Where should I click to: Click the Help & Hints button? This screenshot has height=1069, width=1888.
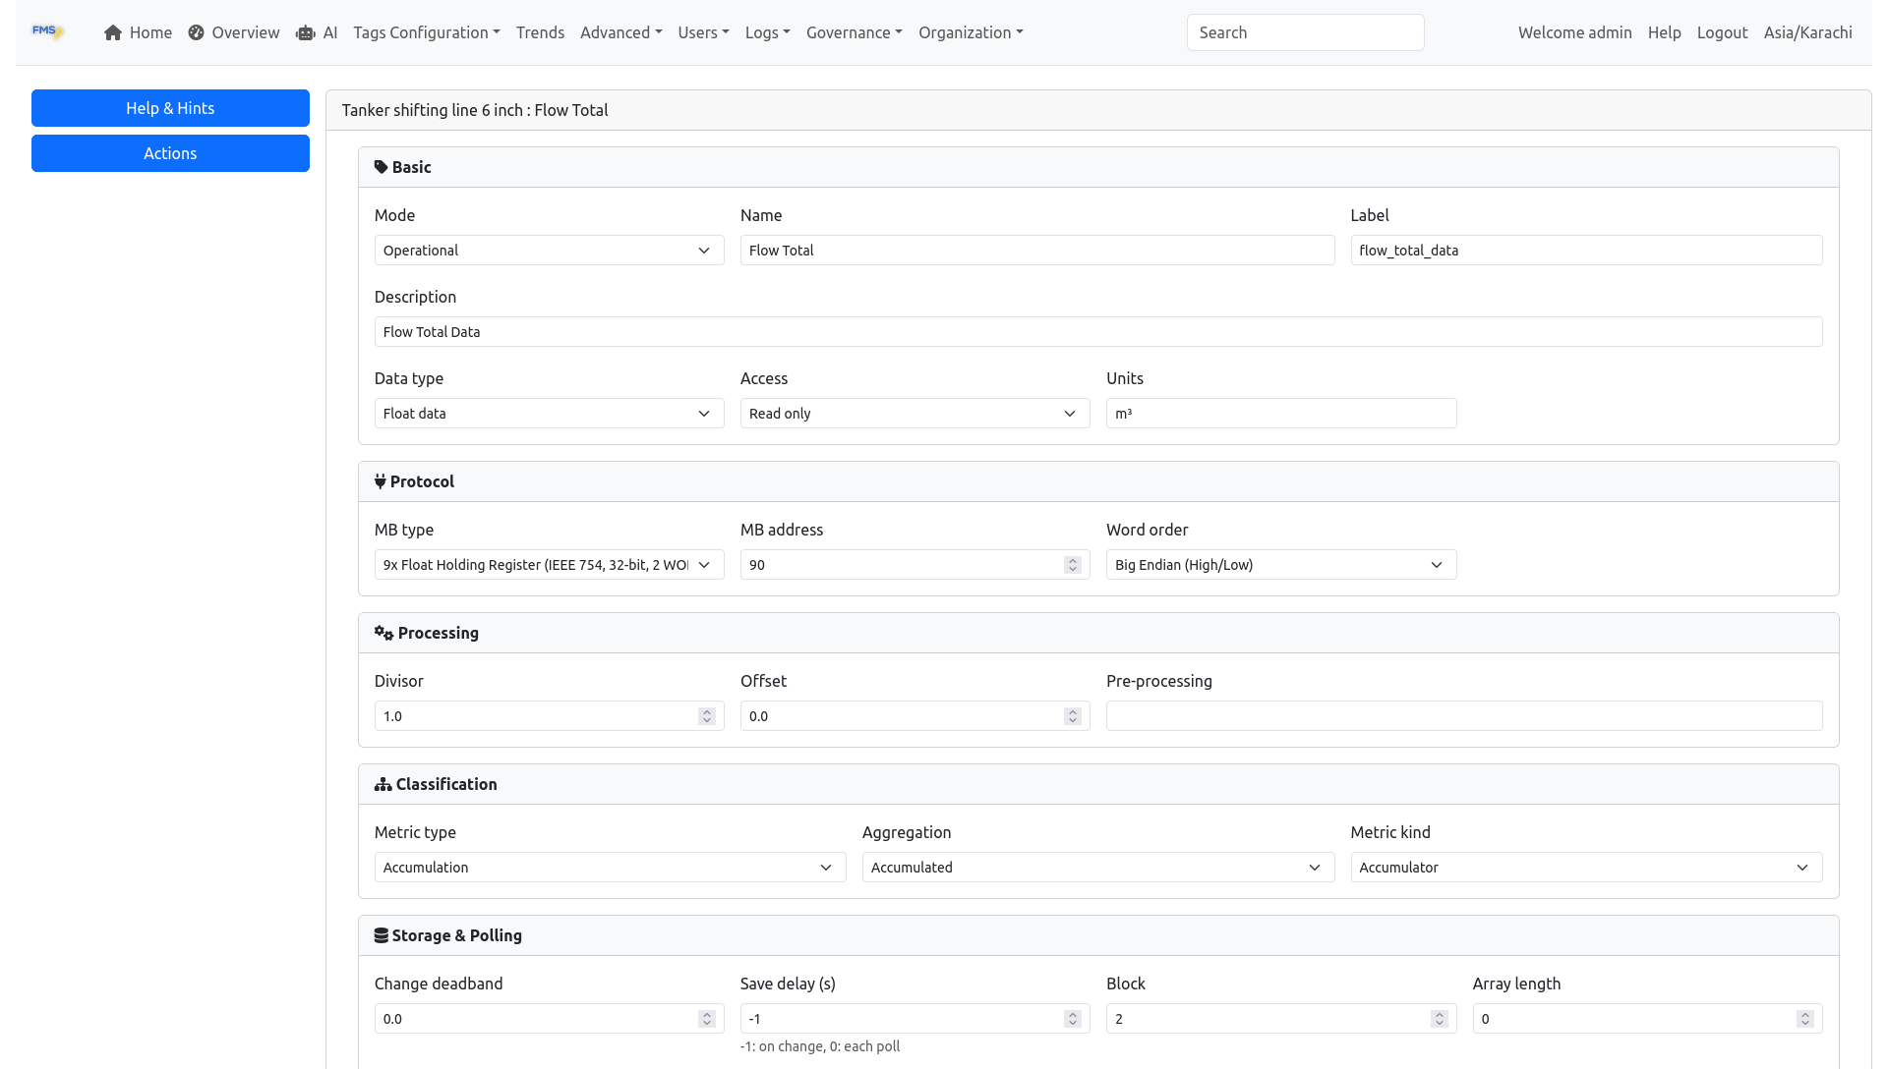coord(170,108)
